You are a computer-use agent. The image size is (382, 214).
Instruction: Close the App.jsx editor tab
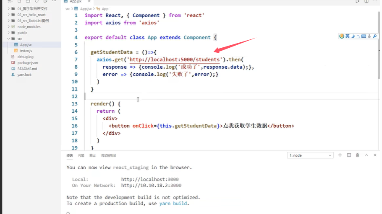click(89, 1)
